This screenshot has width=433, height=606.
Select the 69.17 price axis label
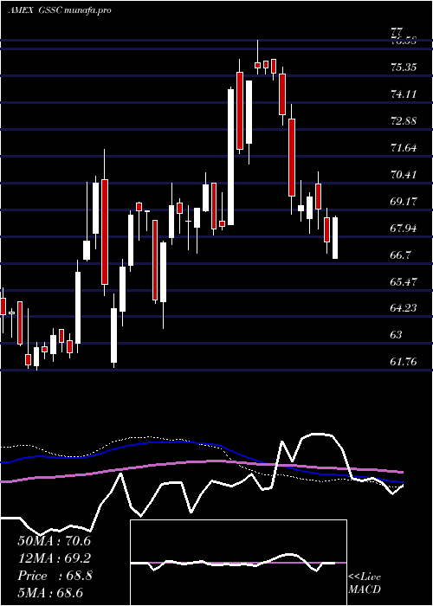404,202
